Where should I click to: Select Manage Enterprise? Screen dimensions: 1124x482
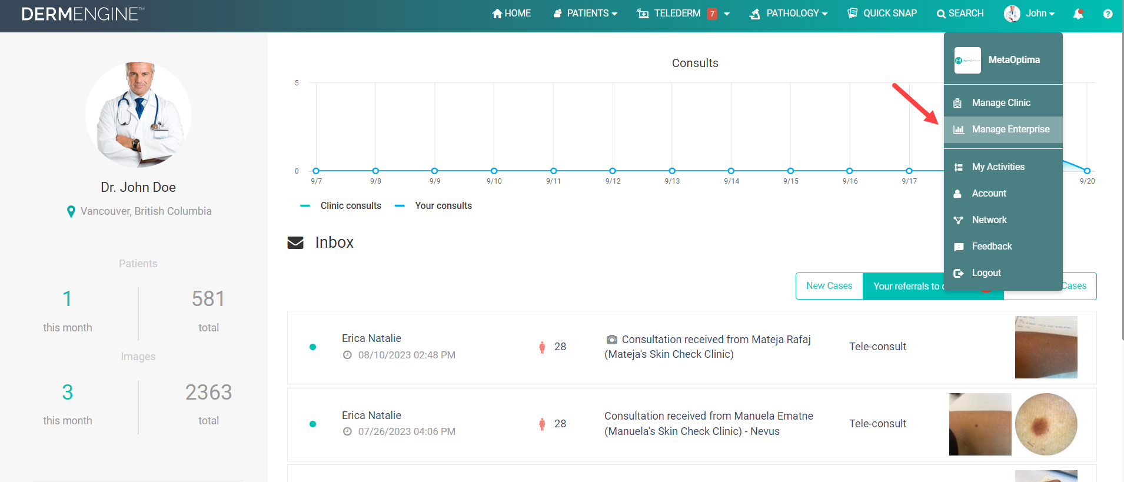click(x=1003, y=129)
